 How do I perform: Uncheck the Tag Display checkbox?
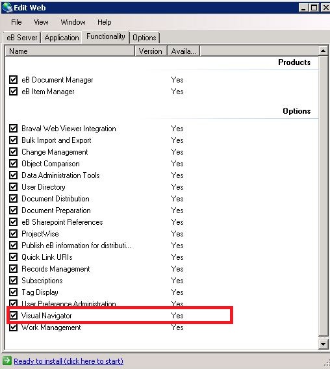click(x=14, y=292)
